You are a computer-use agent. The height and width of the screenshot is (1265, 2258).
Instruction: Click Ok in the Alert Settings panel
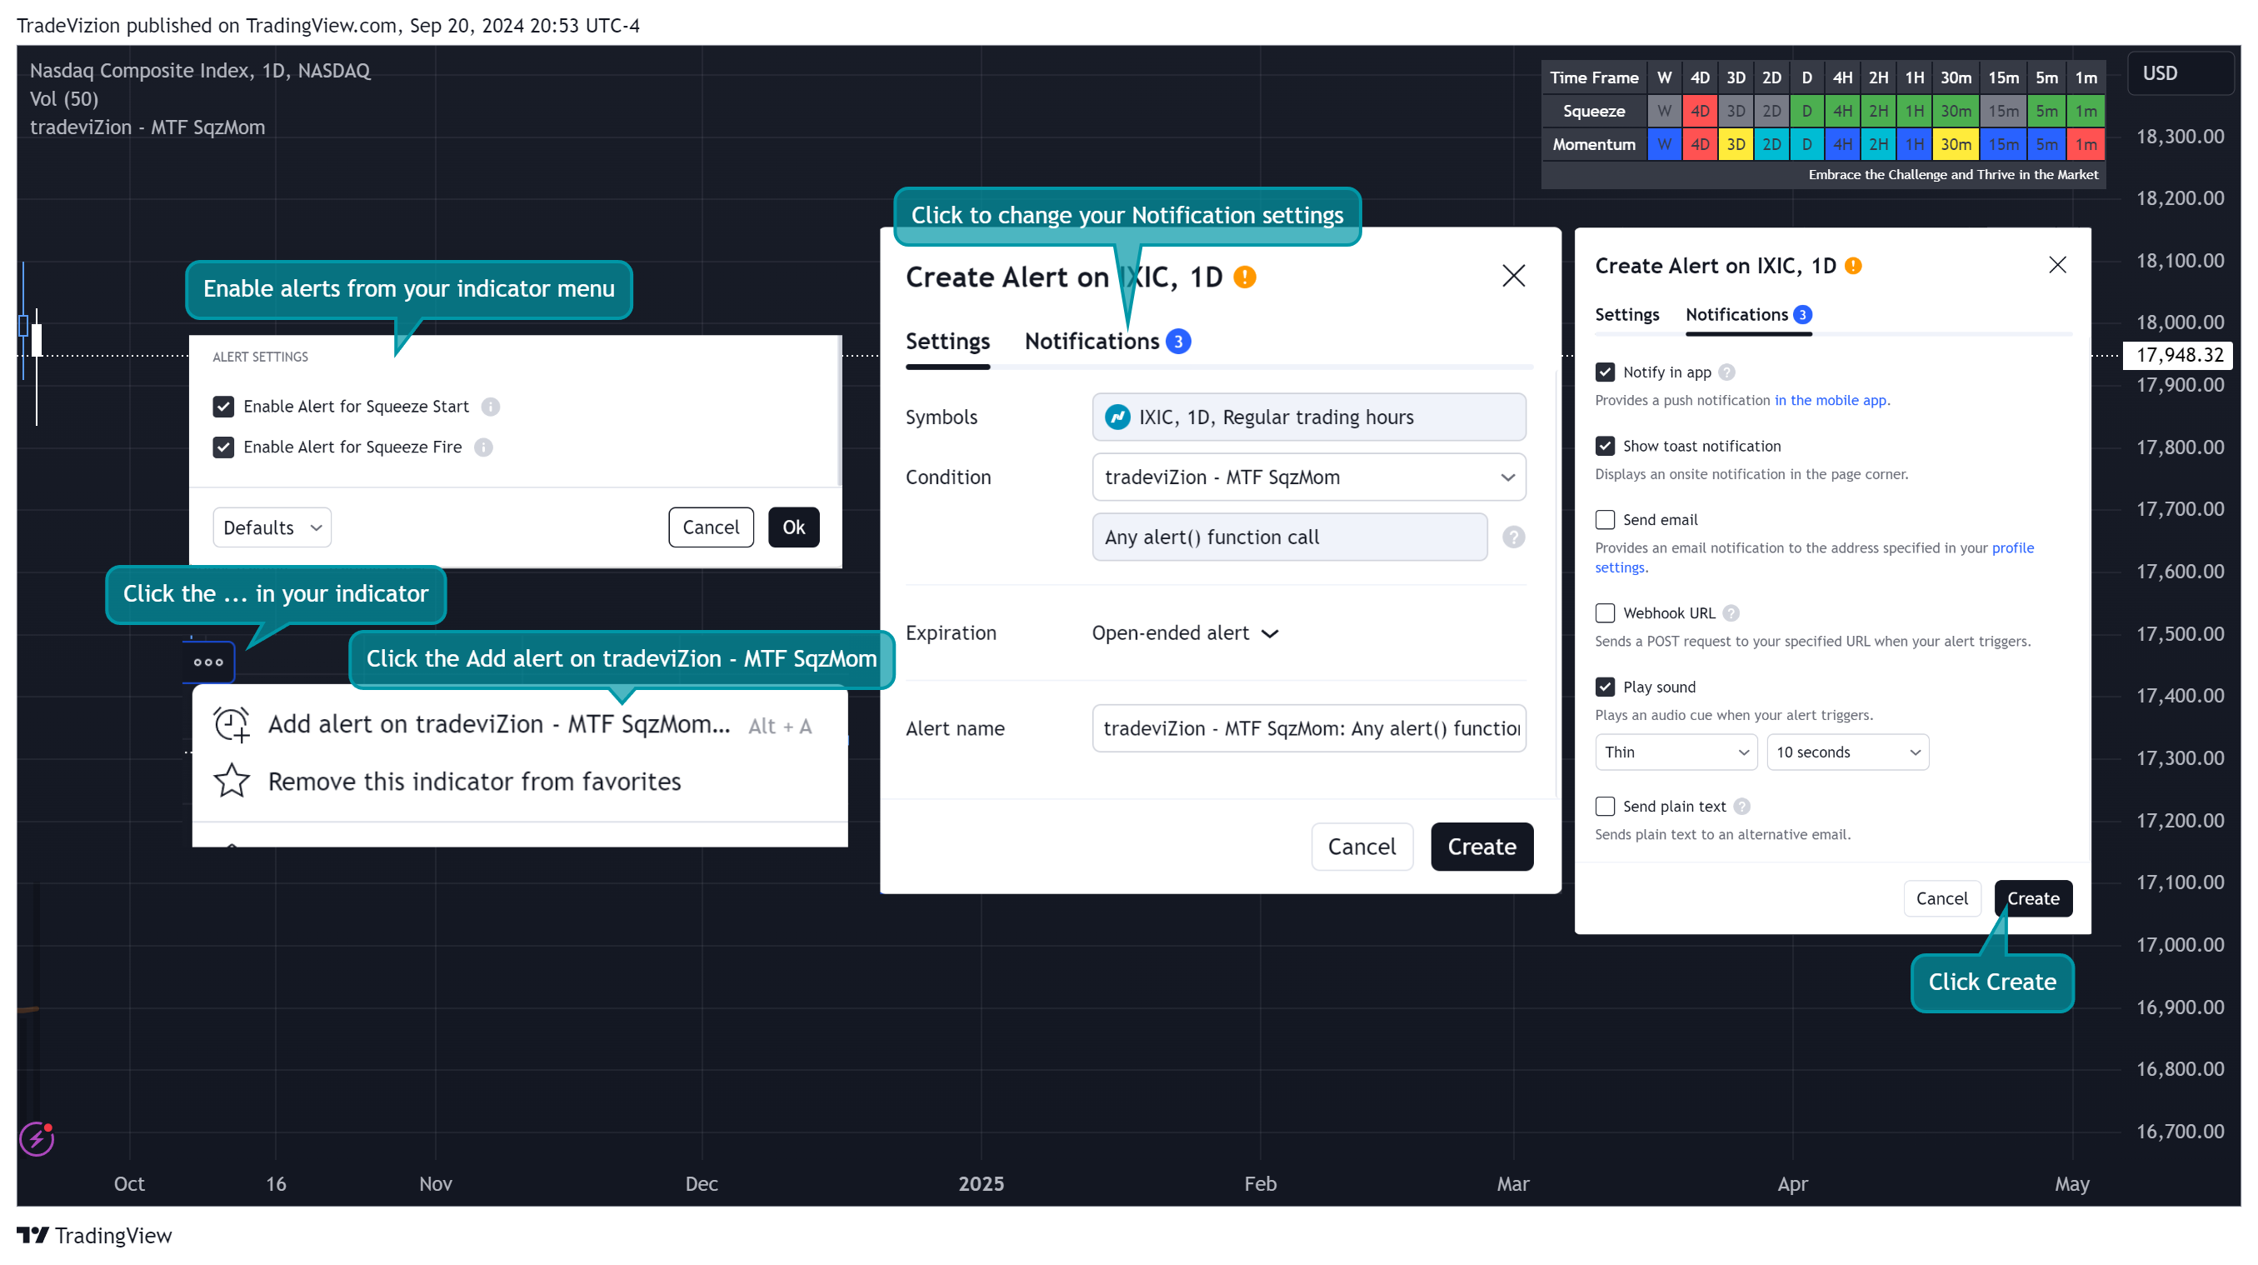(794, 527)
